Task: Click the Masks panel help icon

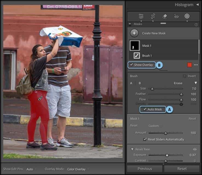Action: pyautogui.click(x=196, y=25)
